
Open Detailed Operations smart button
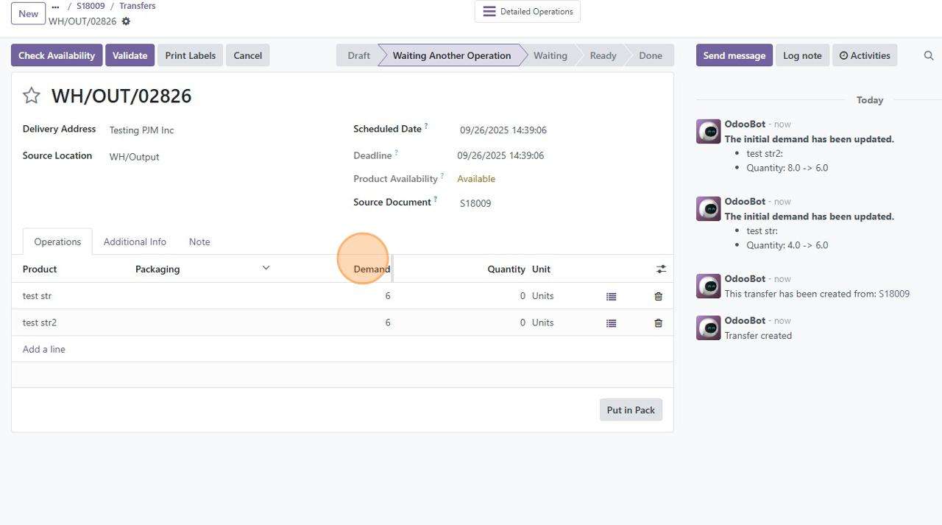528,12
